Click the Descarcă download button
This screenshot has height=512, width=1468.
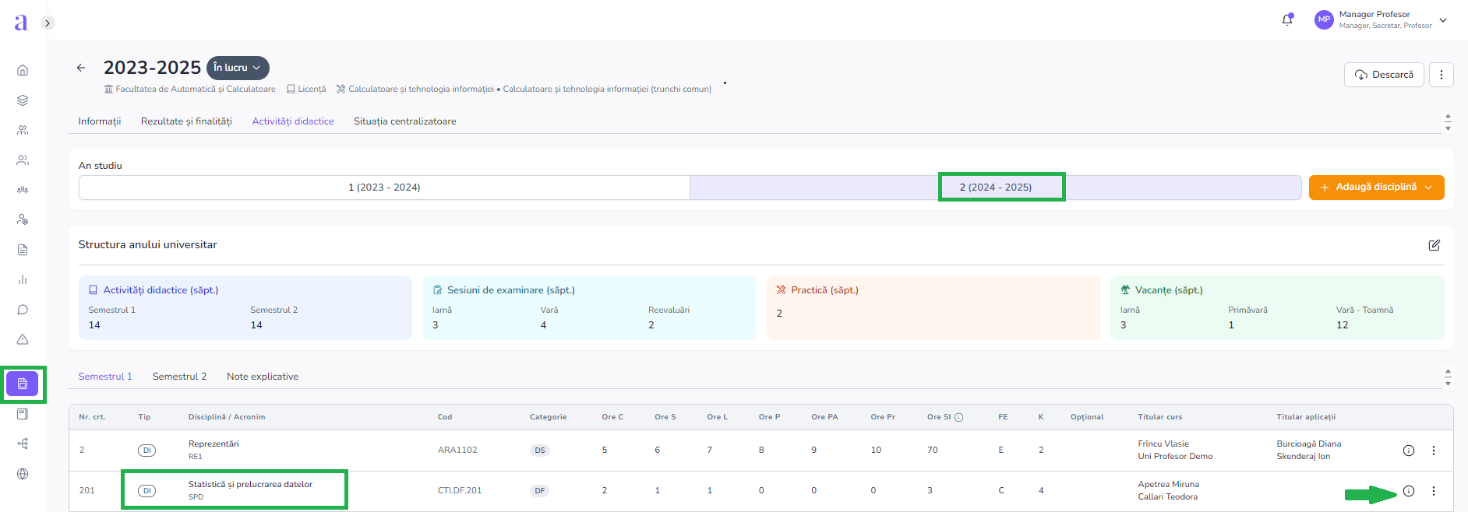1384,75
